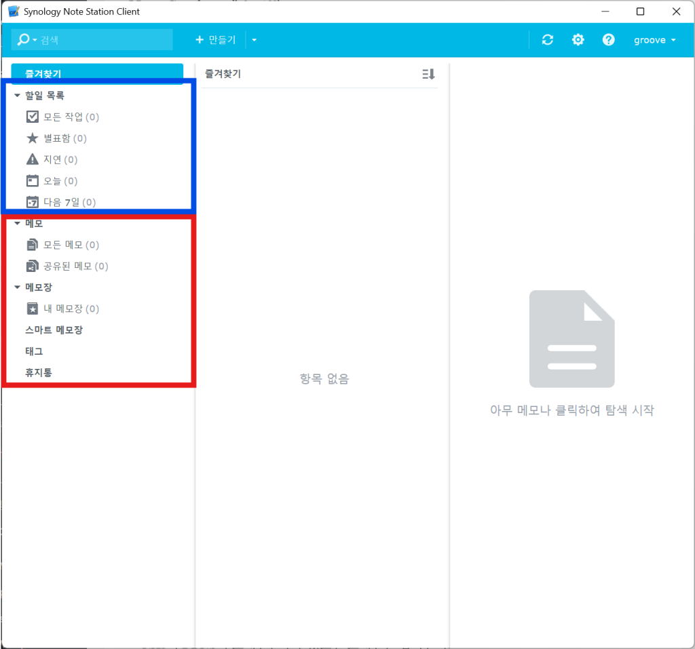Open the dropdown arrow beside 만들기

[254, 40]
